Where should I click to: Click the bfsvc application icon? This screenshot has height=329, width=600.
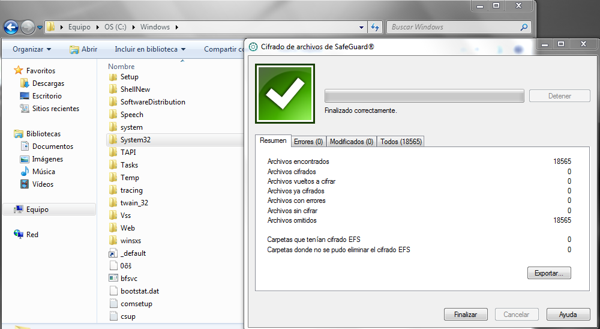113,279
